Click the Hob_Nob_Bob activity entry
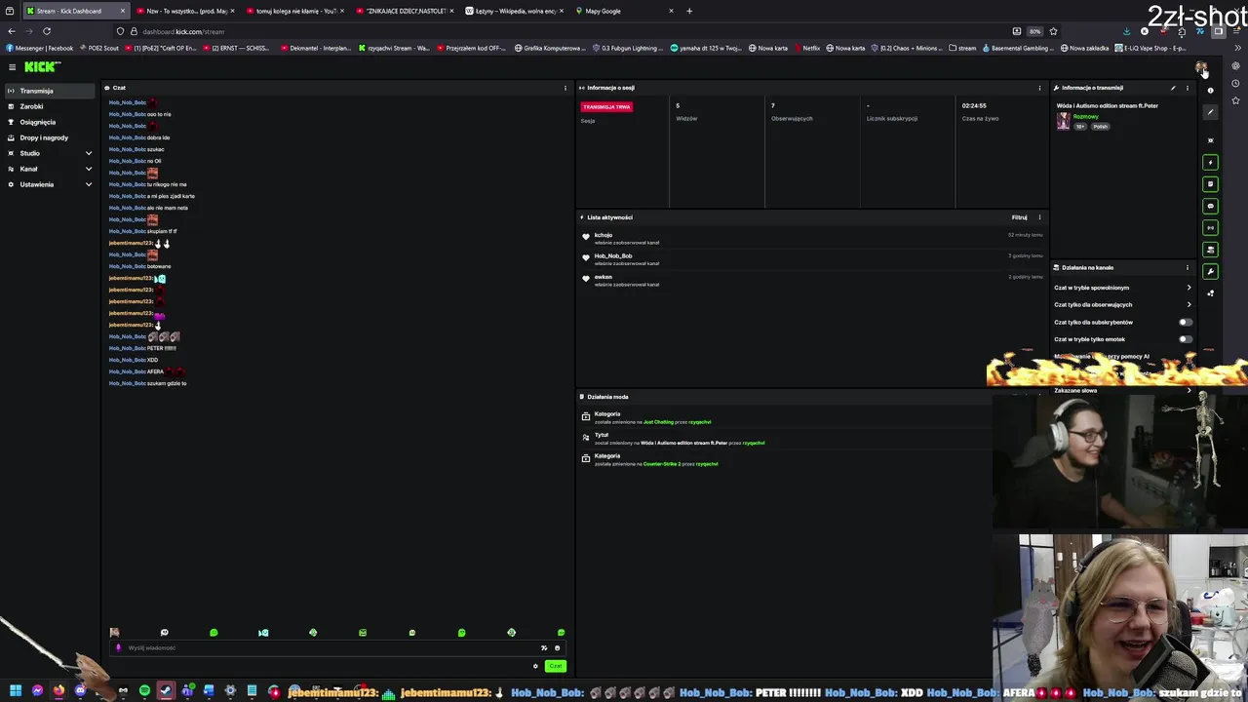1248x702 pixels. 813,259
